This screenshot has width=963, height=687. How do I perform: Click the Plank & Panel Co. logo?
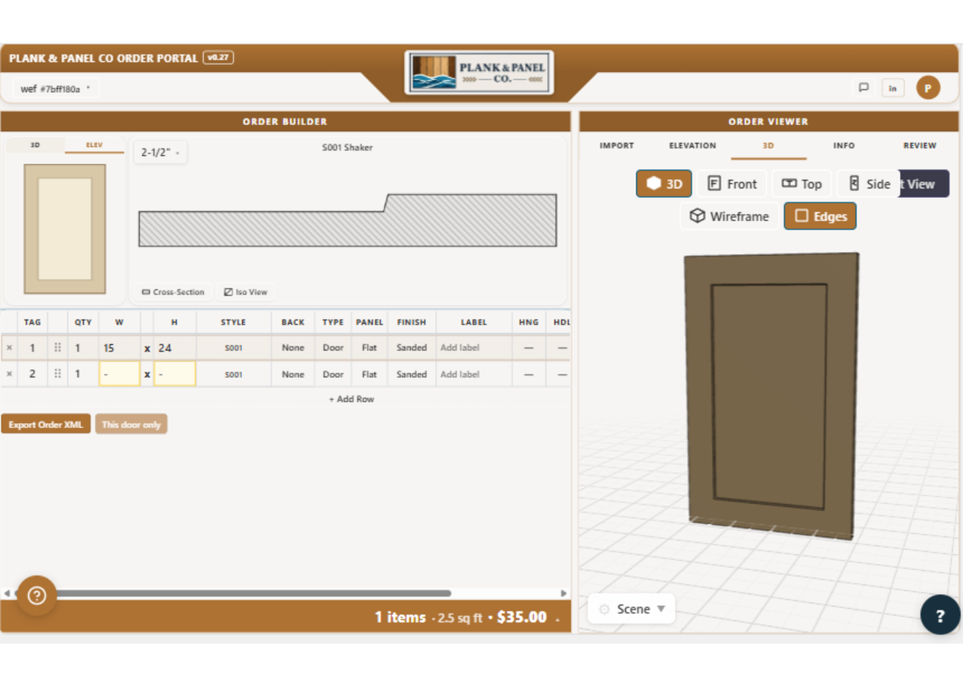(x=479, y=73)
